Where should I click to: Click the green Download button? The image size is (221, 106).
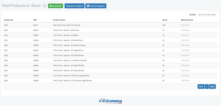56,6
